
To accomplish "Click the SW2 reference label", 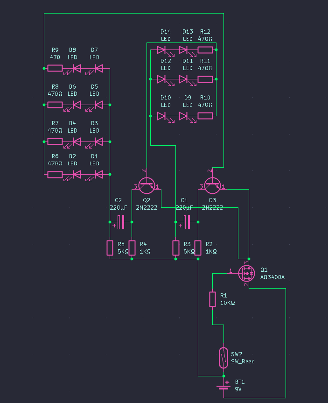I will (236, 354).
